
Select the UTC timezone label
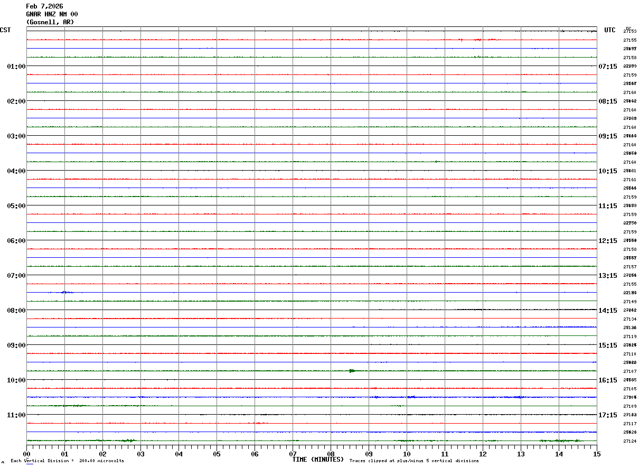pos(610,30)
